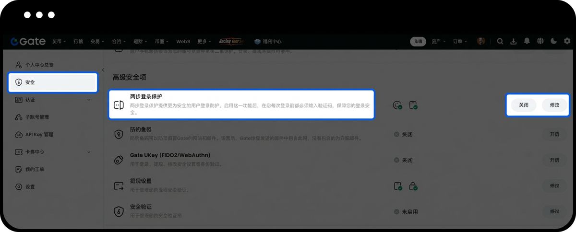Click the 个人中心总览 person icon
Viewport: 576px width, 232px height.
(x=19, y=65)
